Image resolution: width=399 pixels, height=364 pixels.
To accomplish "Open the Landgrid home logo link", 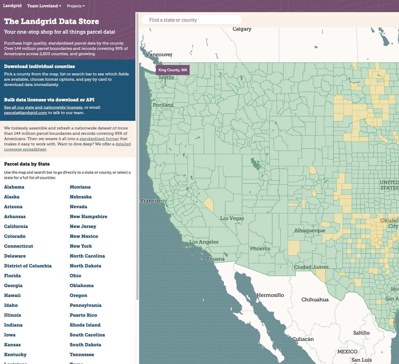I will pyautogui.click(x=12, y=6).
